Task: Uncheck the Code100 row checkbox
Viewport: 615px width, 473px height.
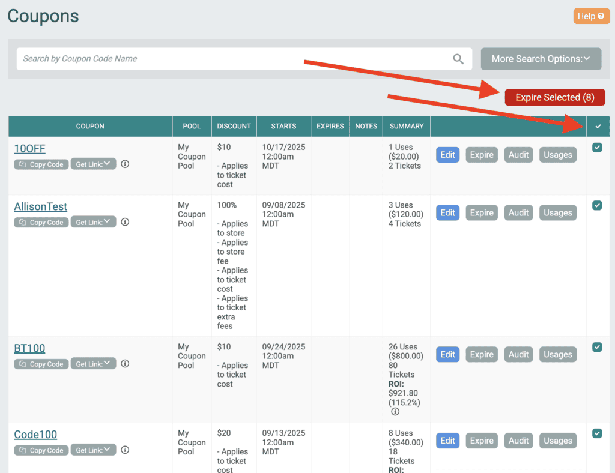Action: click(x=598, y=433)
